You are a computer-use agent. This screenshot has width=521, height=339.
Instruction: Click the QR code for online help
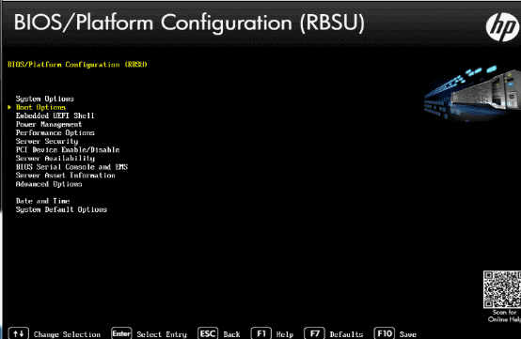(x=502, y=289)
